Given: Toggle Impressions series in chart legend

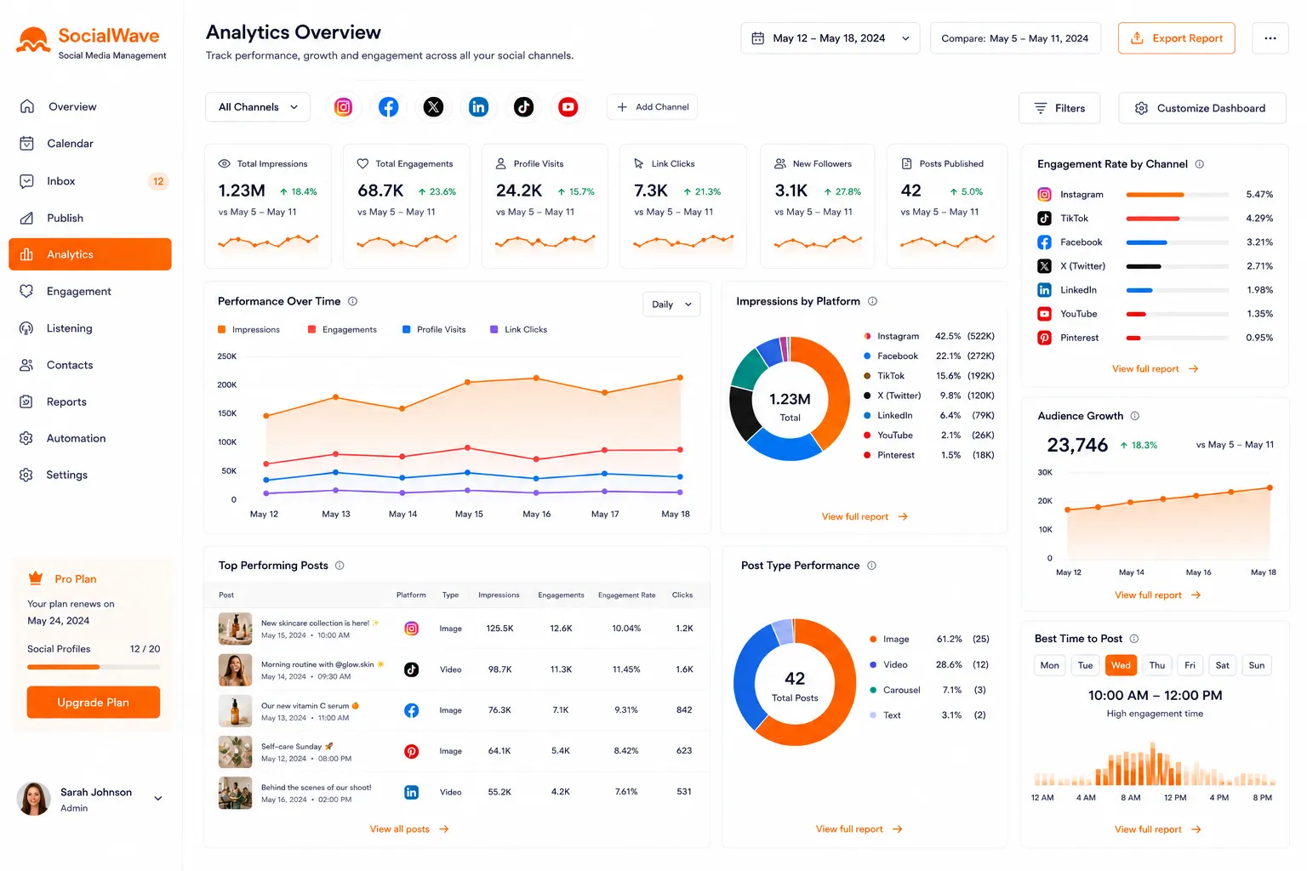Looking at the screenshot, I should point(248,329).
